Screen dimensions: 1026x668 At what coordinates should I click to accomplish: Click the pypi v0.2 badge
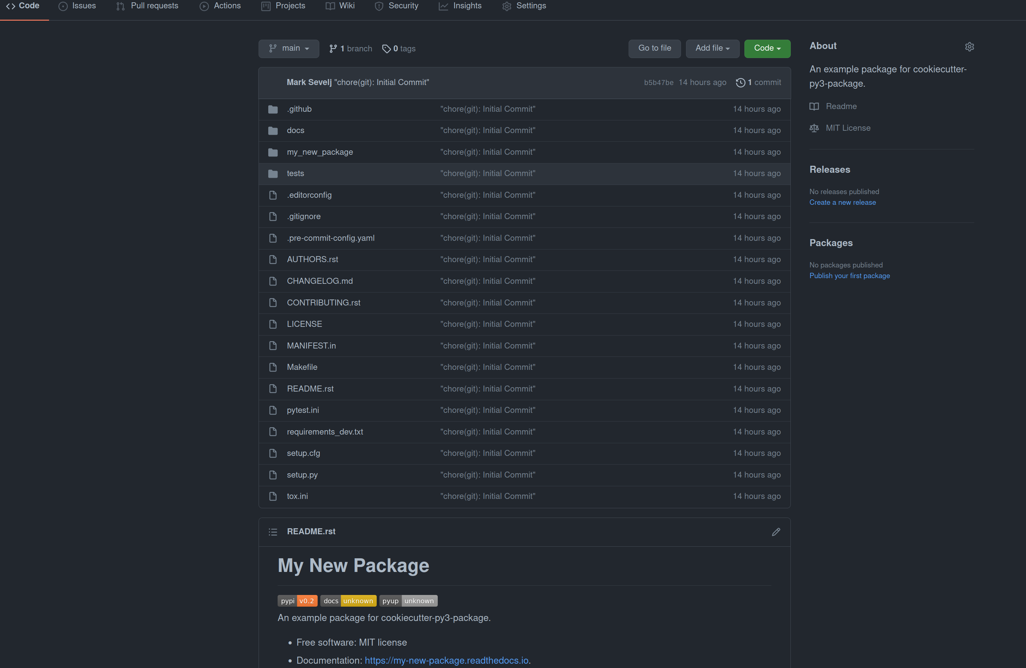point(297,601)
